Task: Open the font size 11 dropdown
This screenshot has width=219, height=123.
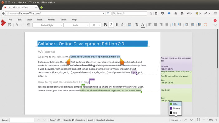Action: [95, 25]
